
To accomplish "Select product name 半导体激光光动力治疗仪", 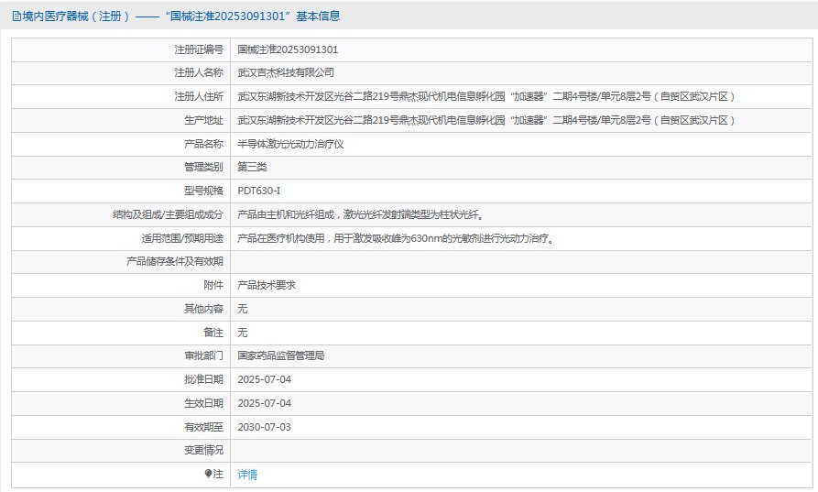I will (290, 144).
